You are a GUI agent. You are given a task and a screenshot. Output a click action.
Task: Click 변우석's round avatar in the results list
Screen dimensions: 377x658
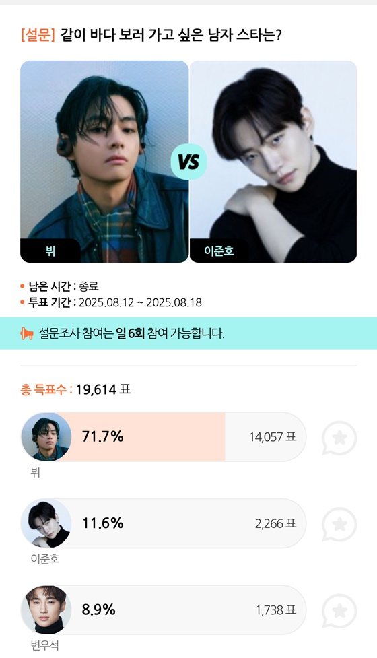coord(46,610)
